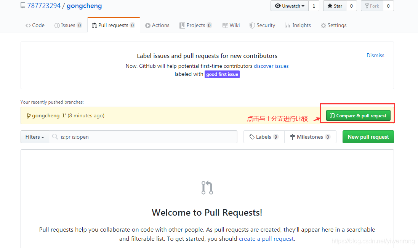Click the Settings gear icon
The height and width of the screenshot is (248, 418).
point(324,26)
